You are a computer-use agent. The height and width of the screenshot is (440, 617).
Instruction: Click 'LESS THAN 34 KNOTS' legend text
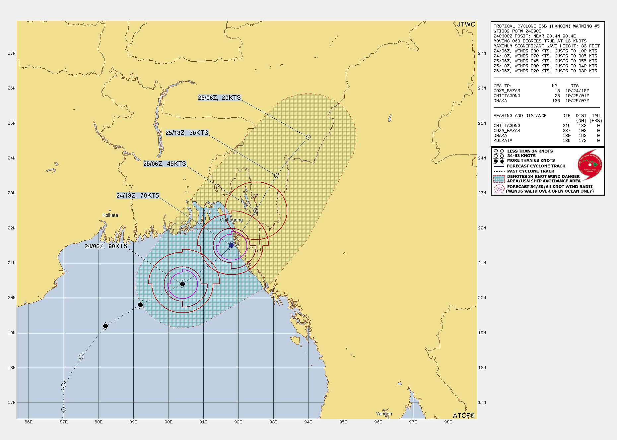pos(530,151)
